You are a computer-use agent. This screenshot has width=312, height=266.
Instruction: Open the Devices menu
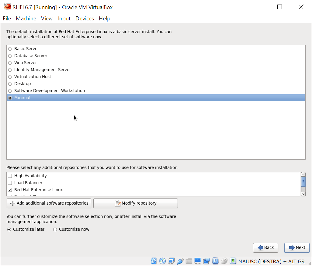[x=85, y=19]
